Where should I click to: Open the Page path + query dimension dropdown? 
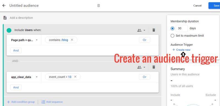tap(24, 40)
